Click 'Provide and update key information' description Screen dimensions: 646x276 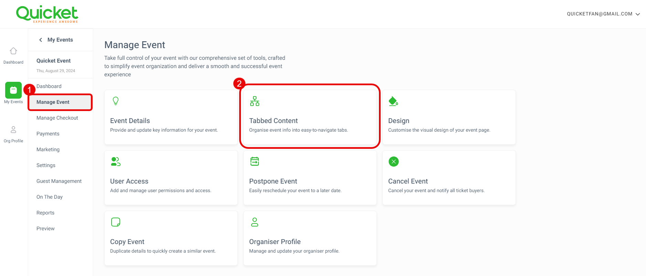[164, 130]
